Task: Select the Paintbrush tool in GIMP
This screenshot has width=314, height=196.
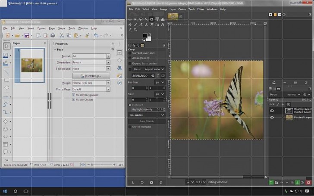Action: [x=135, y=25]
